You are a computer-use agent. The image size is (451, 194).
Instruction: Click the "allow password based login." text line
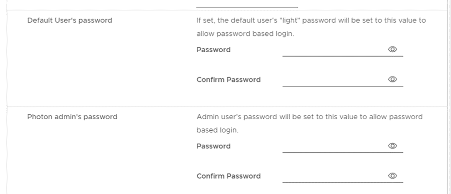tap(245, 34)
